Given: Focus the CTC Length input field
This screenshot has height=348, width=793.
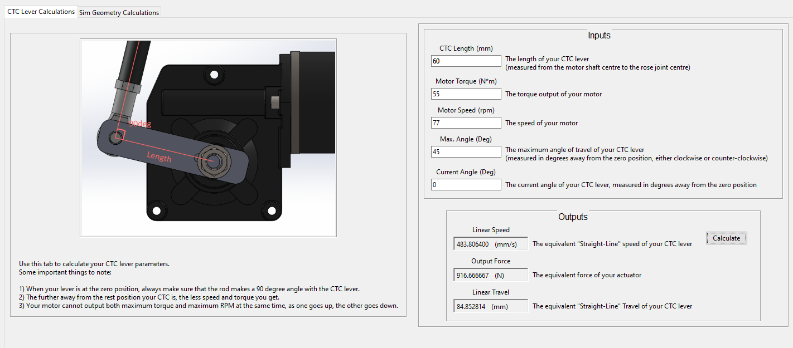Looking at the screenshot, I should click(x=466, y=61).
